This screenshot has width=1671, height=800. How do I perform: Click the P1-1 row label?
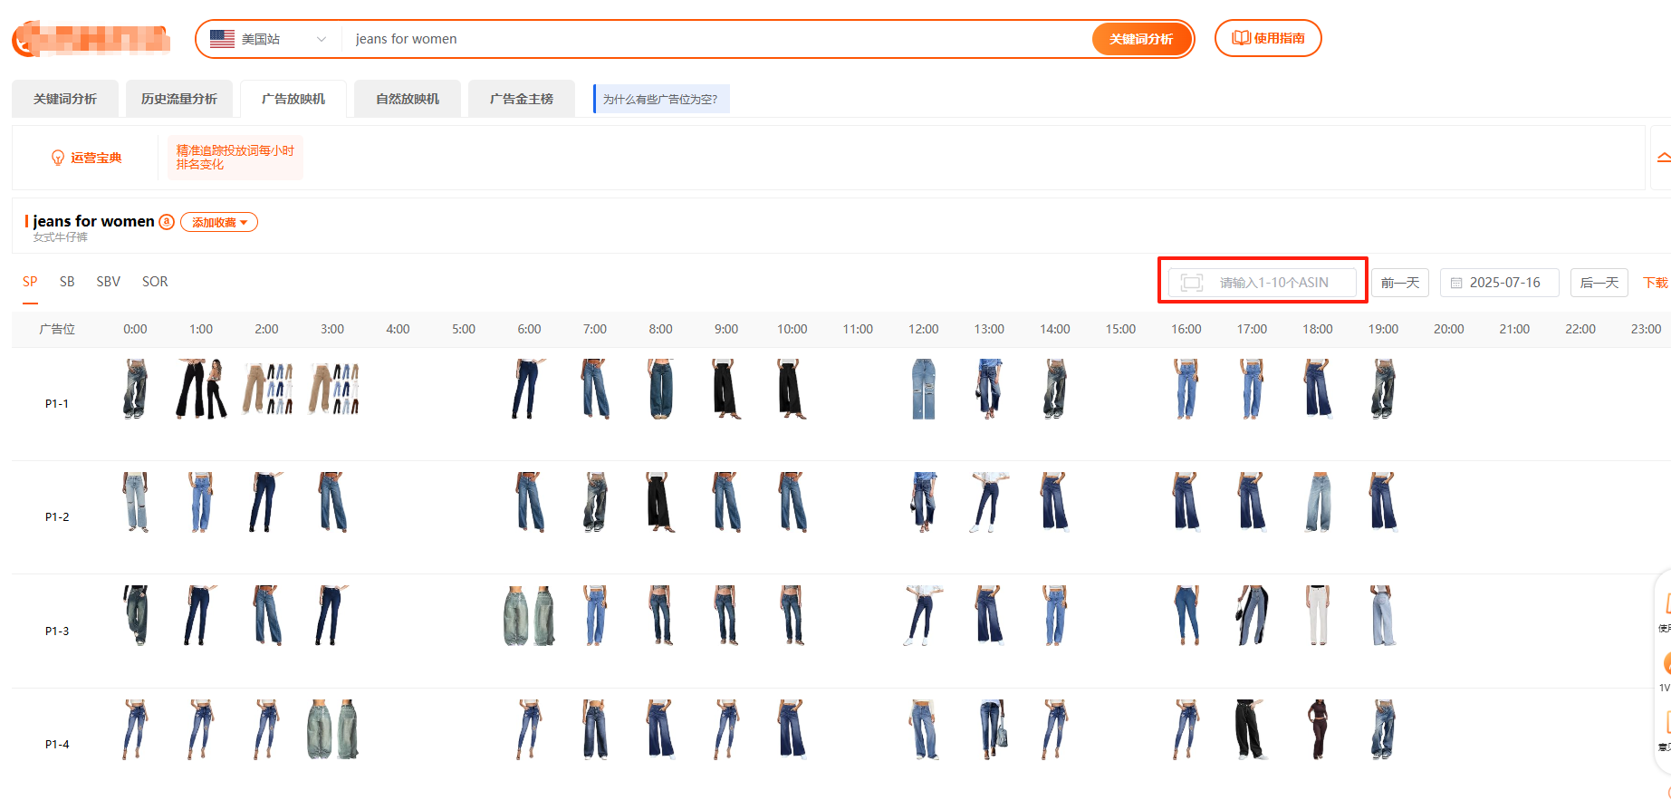pos(57,404)
